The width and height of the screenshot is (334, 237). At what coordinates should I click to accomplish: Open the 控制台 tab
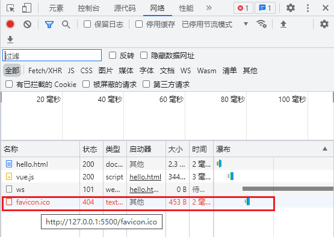(x=88, y=8)
